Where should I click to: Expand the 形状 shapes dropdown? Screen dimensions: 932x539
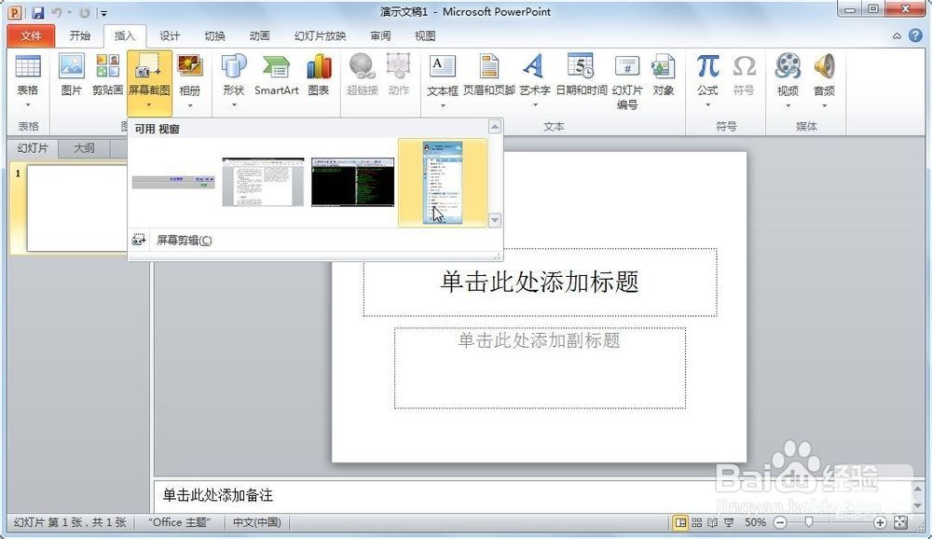(233, 104)
